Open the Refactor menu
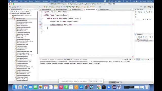 point(38,1)
